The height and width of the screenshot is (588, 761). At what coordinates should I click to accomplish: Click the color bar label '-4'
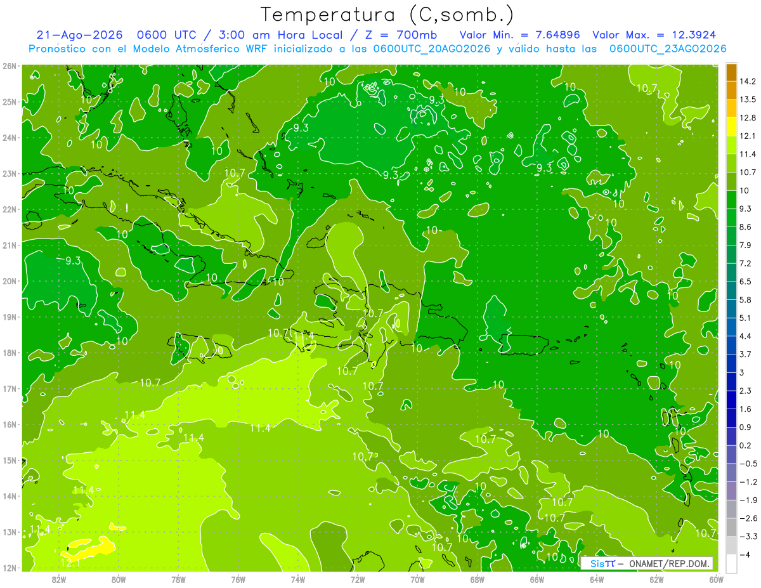[x=745, y=555]
